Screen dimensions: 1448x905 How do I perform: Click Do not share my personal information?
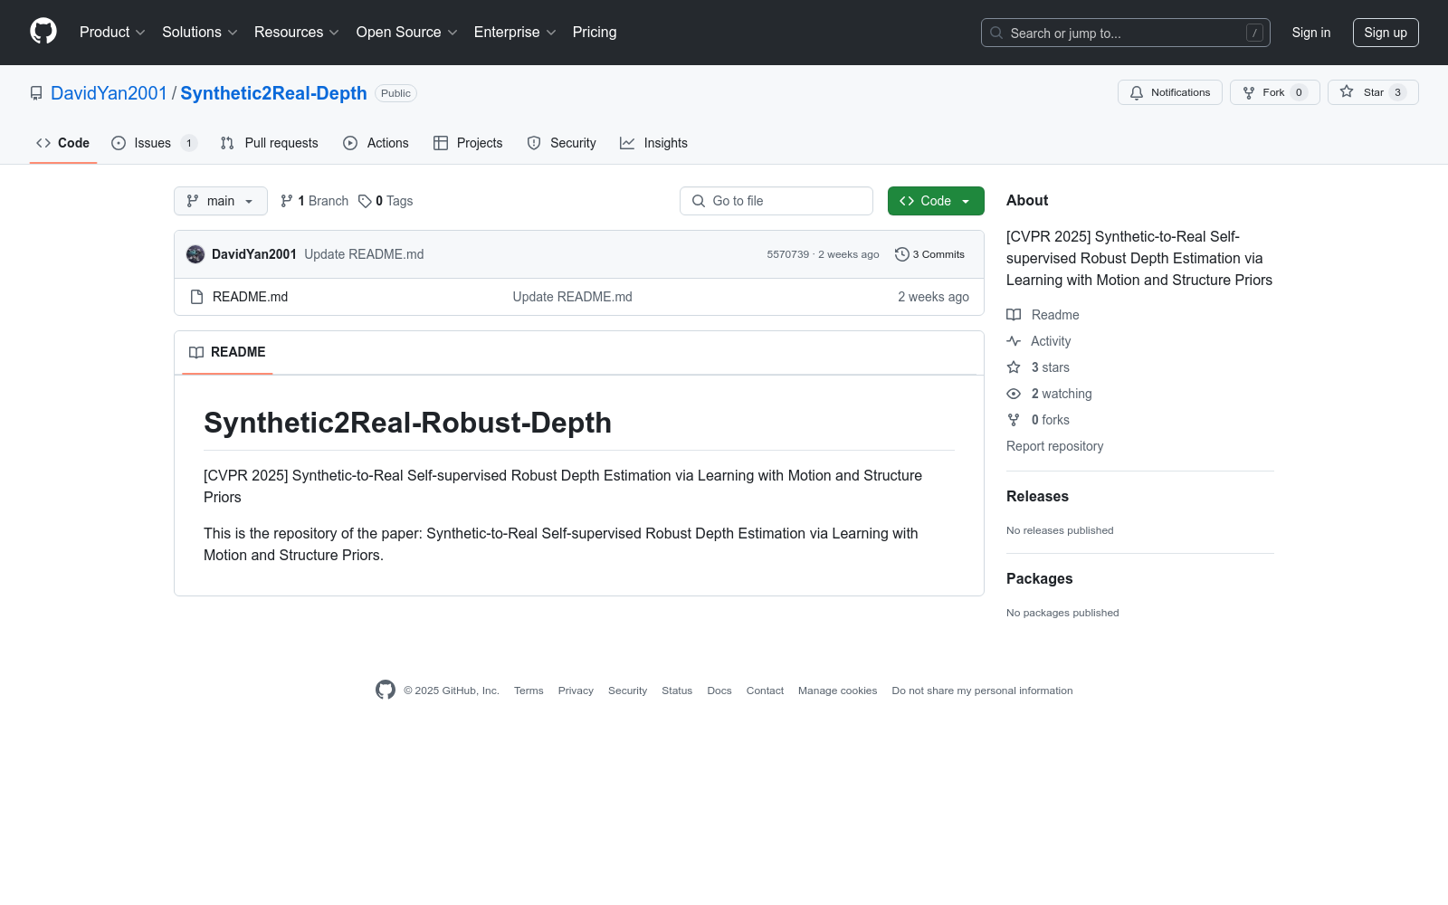(982, 691)
